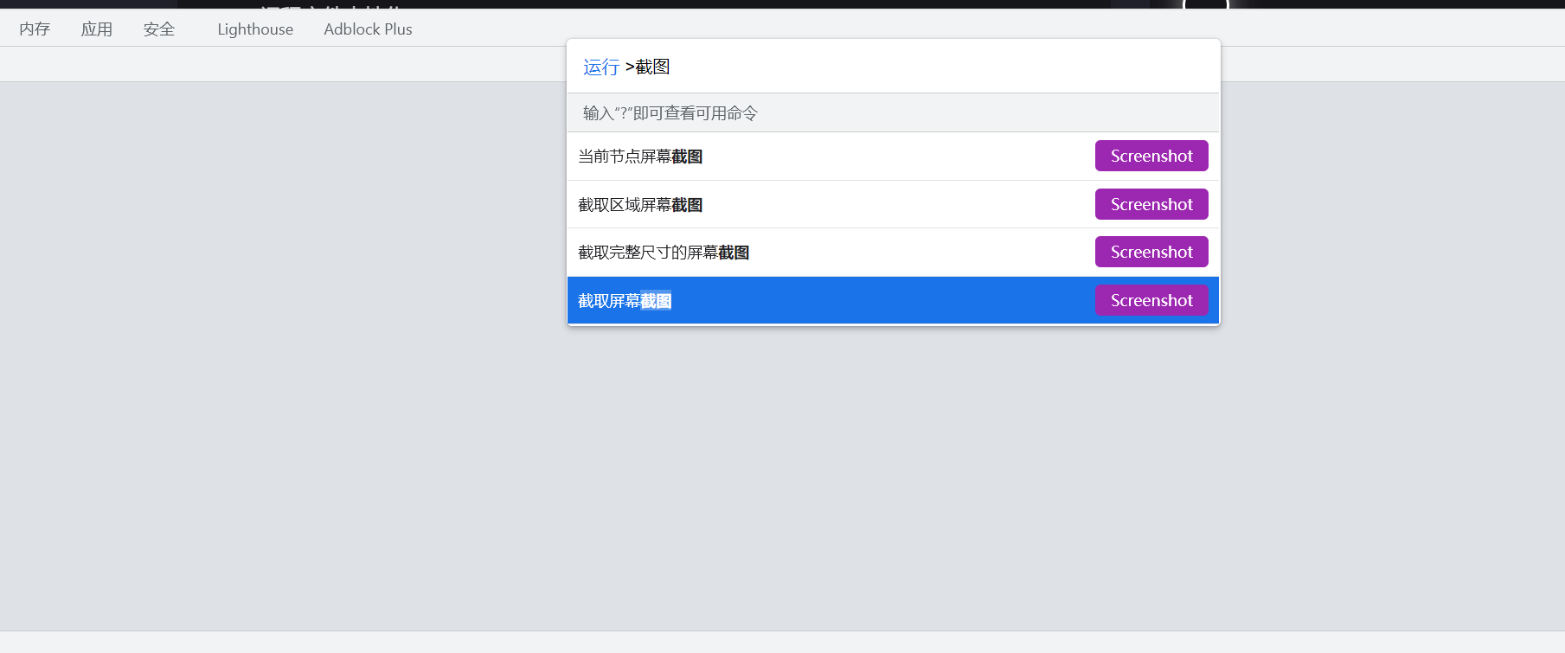Viewport: 1565px width, 653px height.
Task: Click the highlighted 截图 text in selected row
Action: (655, 300)
